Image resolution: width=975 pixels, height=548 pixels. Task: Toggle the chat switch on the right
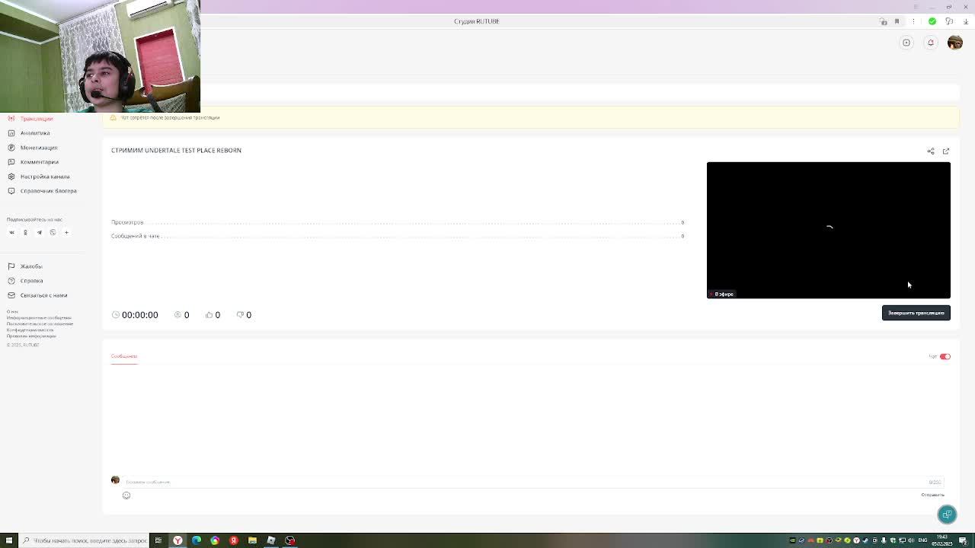pos(945,356)
